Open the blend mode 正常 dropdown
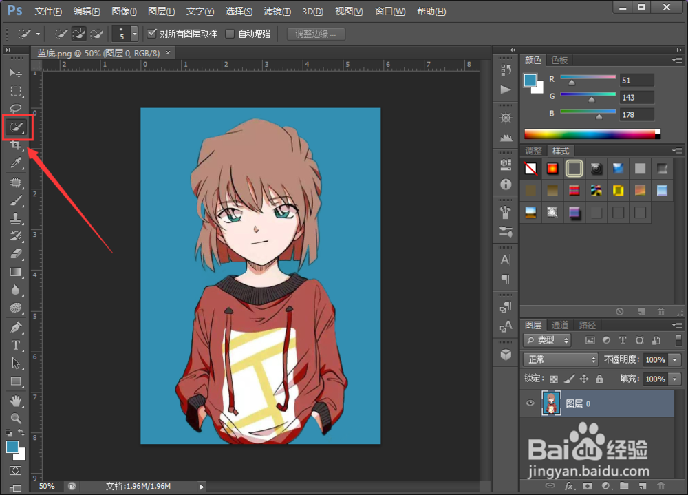 point(561,360)
